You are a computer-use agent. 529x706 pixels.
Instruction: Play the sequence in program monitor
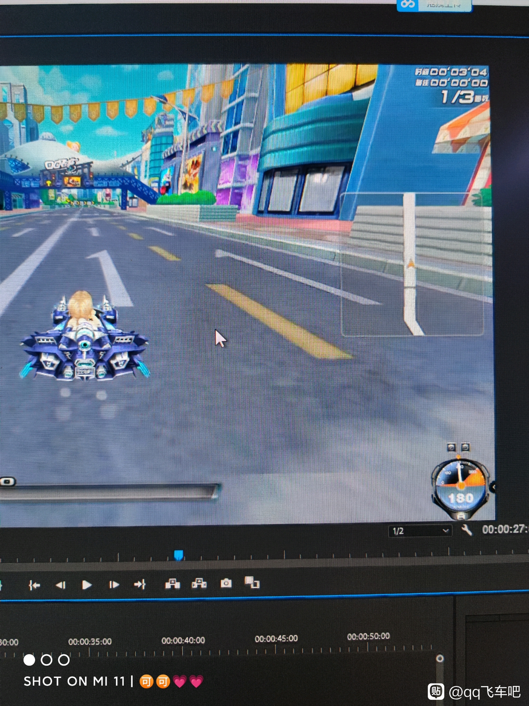[87, 585]
